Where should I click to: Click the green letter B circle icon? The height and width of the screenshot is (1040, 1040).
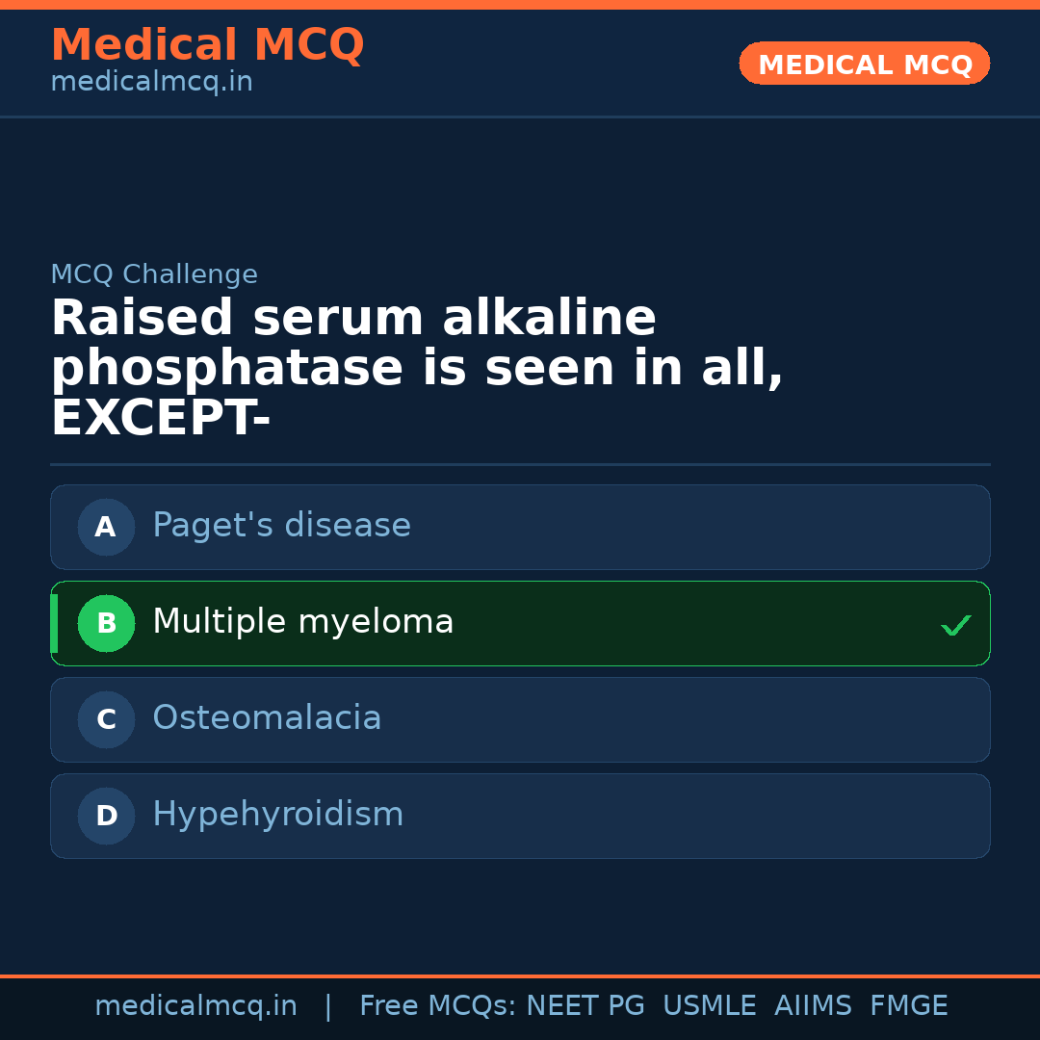pos(106,623)
